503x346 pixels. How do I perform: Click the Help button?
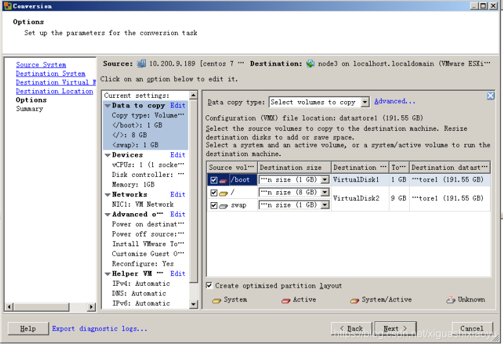tap(29, 329)
